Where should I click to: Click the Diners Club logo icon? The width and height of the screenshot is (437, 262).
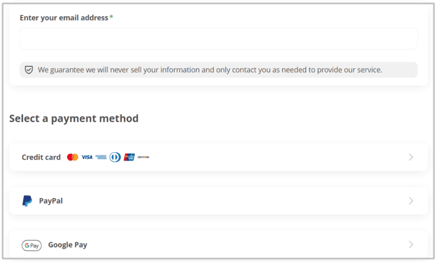pos(115,157)
